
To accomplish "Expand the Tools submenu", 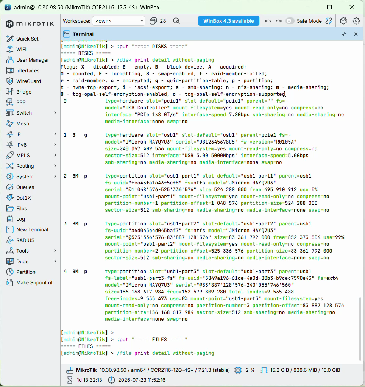I will point(55,251).
